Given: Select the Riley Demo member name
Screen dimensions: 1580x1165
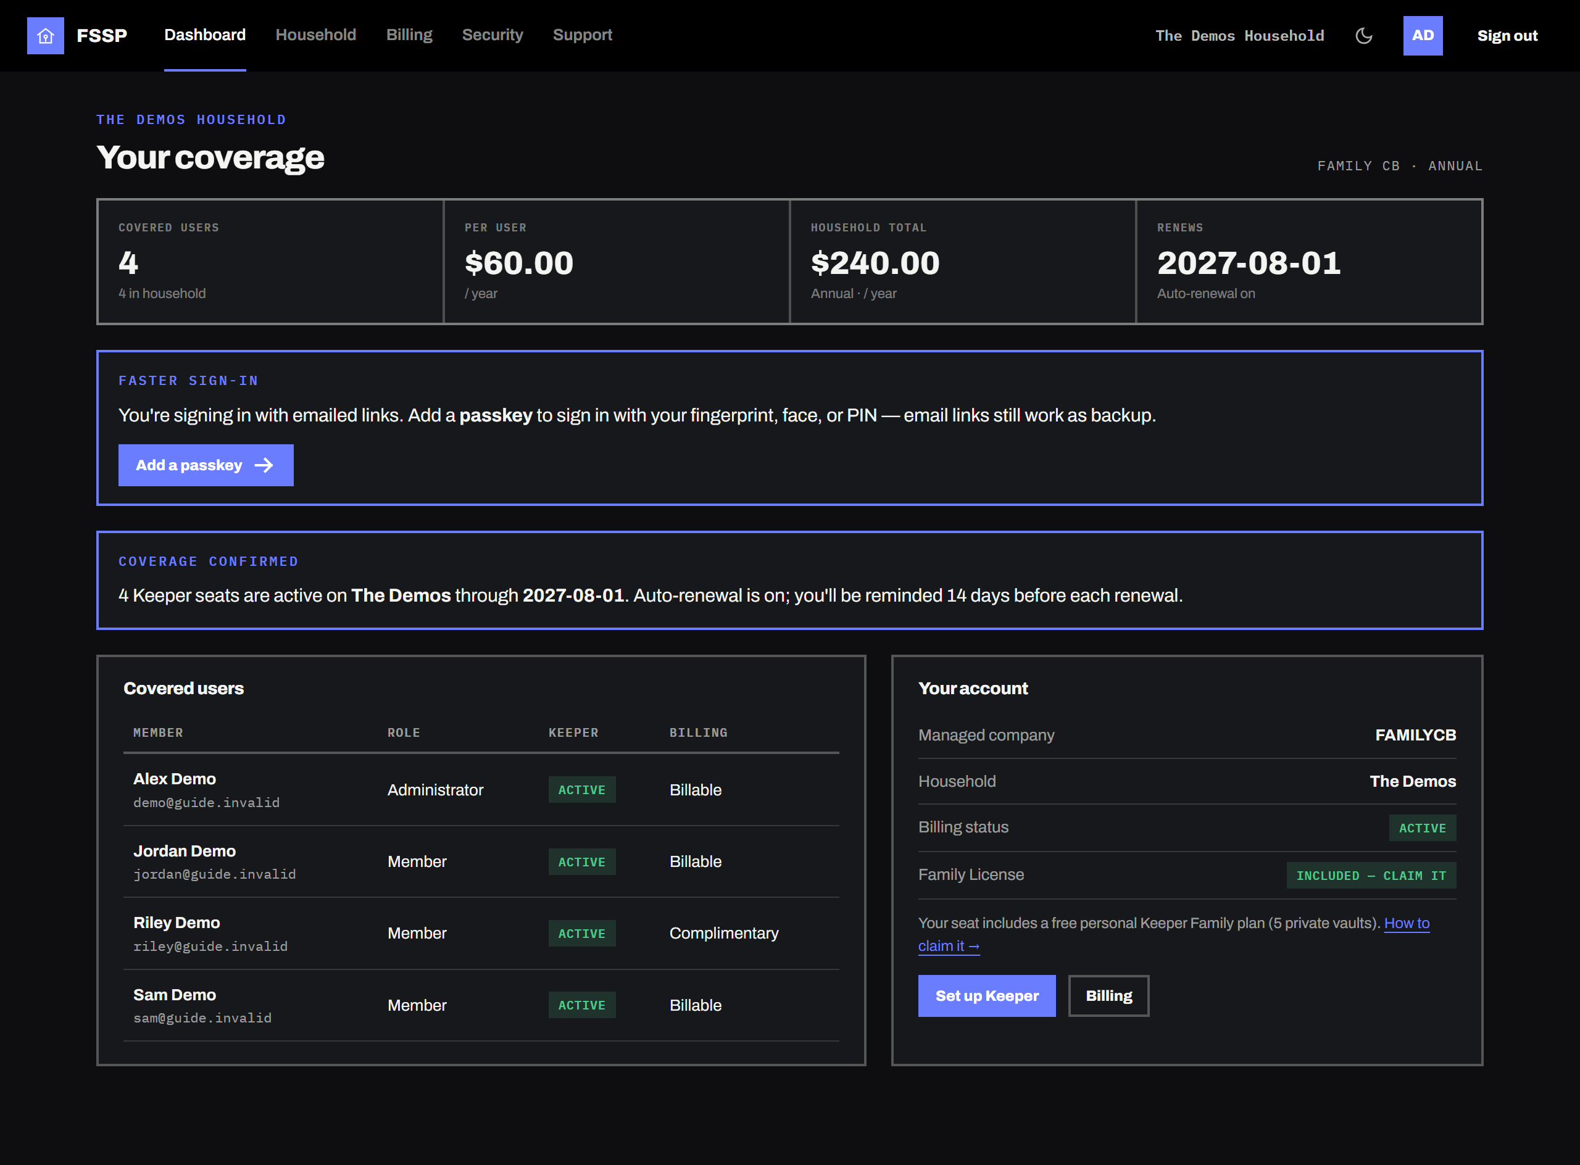Looking at the screenshot, I should coord(177,922).
